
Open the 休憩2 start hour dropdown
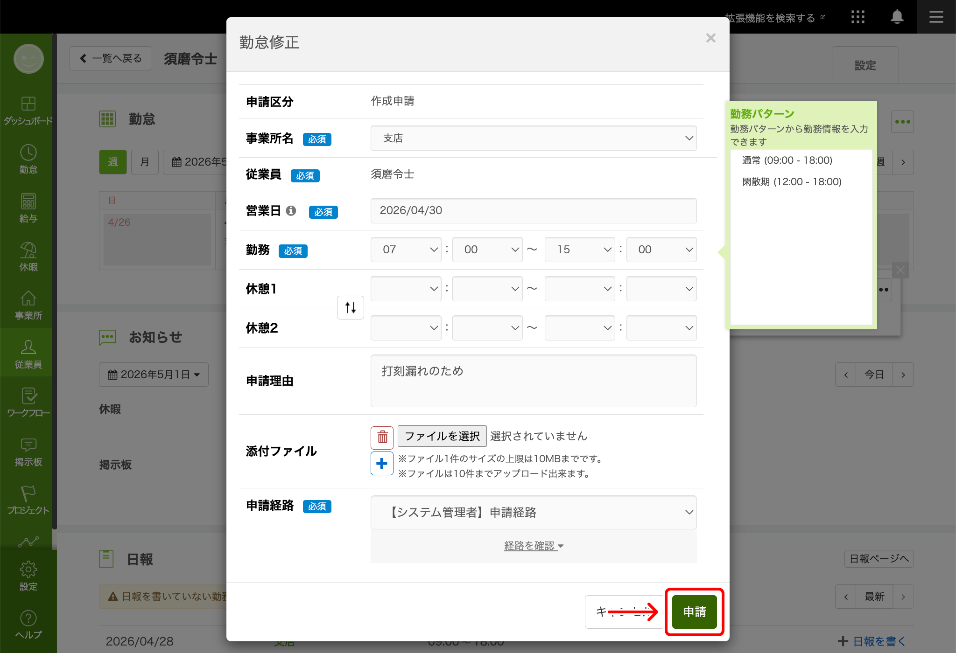click(406, 328)
